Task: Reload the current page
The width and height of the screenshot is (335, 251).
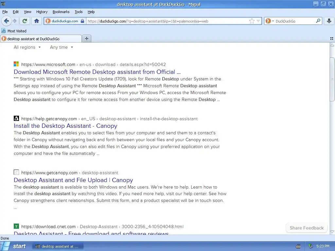Action: coord(25,21)
